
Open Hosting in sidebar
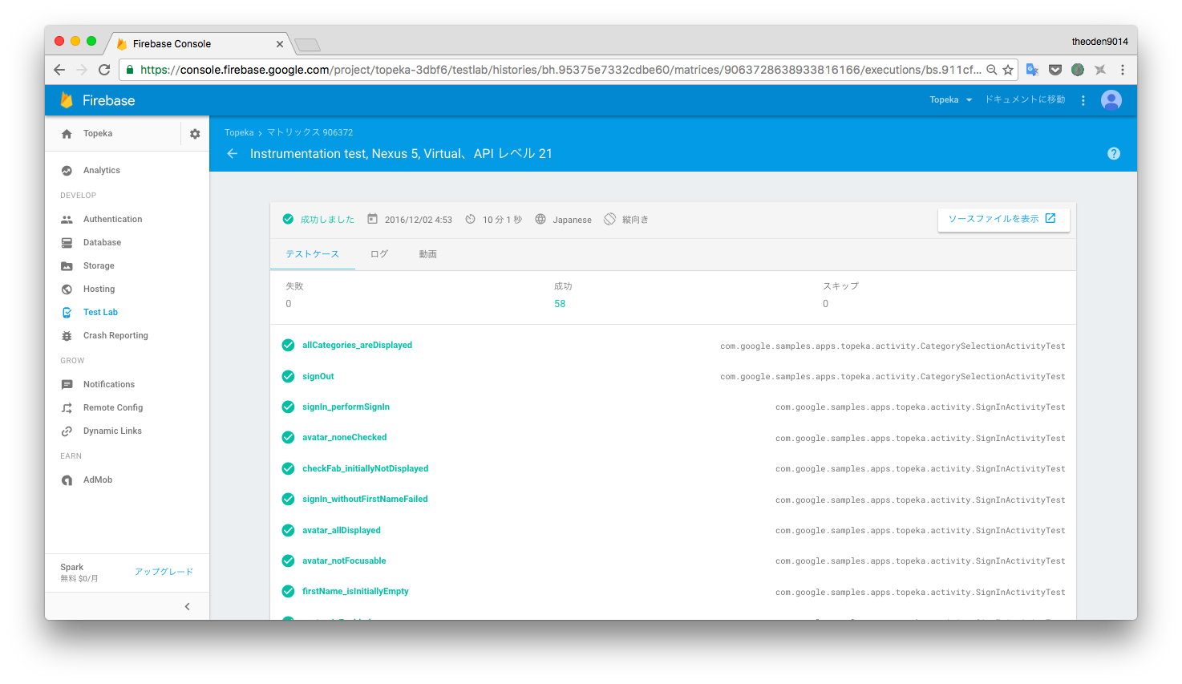coord(99,289)
